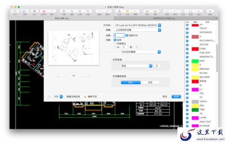This screenshot has height=142, width=228.
Task: Click the 隐藏详细信息 hide details button
Action: [x=73, y=97]
